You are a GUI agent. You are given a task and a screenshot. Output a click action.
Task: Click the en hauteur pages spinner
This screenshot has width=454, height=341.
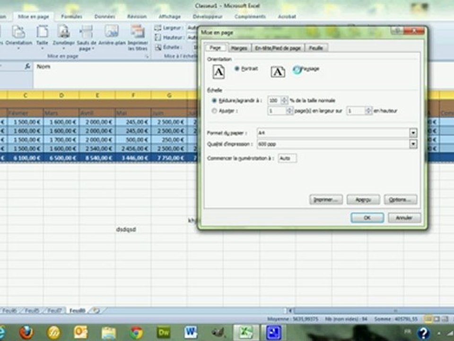368,111
